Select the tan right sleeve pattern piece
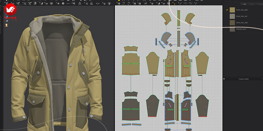Screen dimensions: 263x131 click(x=202, y=63)
